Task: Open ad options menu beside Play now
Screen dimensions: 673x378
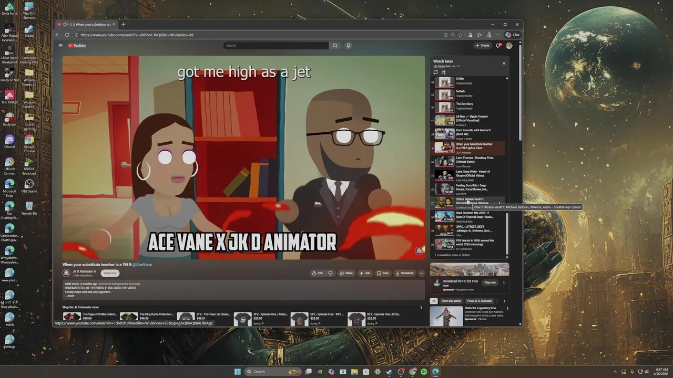Action: coord(504,282)
